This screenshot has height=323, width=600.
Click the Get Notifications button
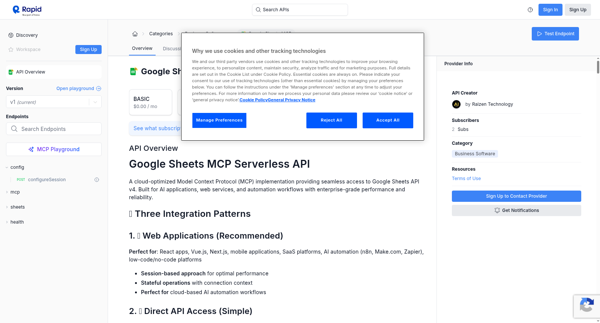516,210
